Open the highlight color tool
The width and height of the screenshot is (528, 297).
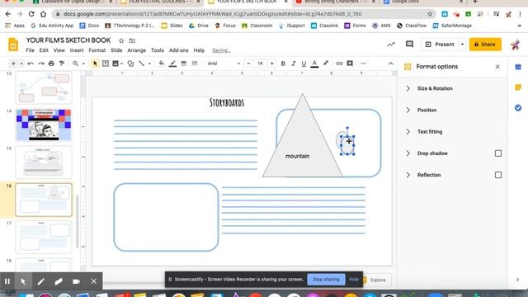326,64
